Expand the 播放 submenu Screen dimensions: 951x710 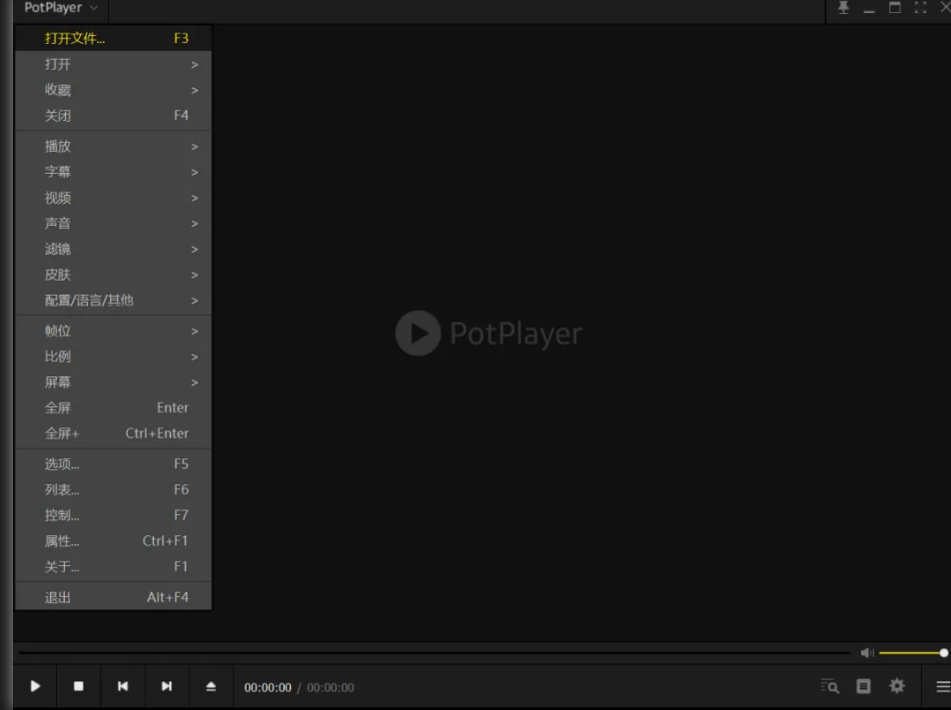tap(114, 146)
